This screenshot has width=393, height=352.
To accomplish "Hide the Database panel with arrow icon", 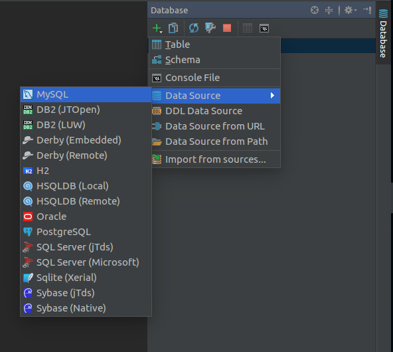I will pos(367,10).
